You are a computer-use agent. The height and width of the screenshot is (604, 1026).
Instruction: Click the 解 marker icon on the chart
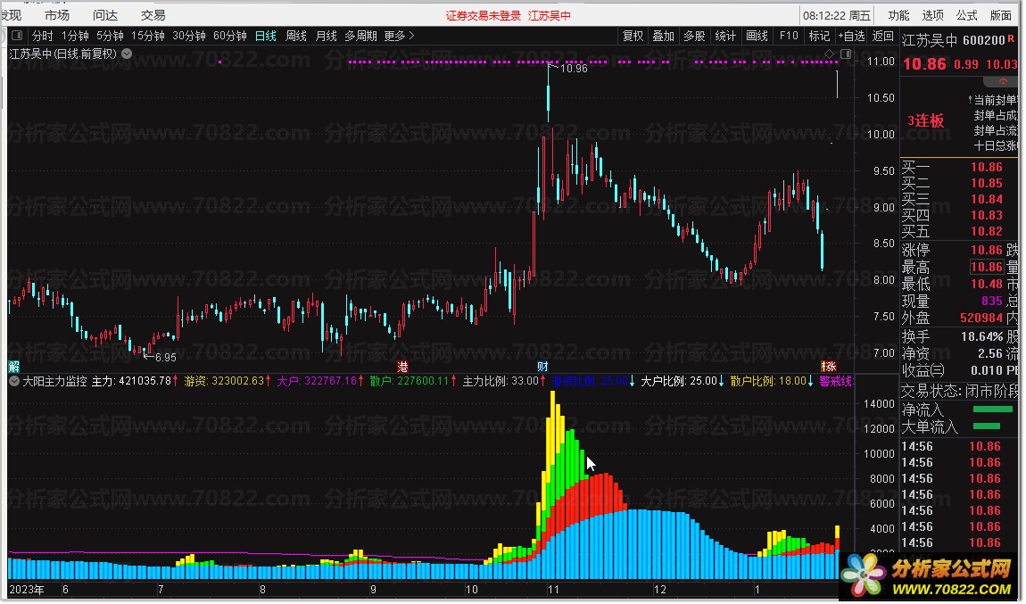coord(13,366)
